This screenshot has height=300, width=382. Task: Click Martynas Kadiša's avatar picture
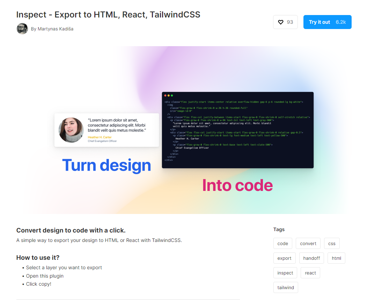22,29
